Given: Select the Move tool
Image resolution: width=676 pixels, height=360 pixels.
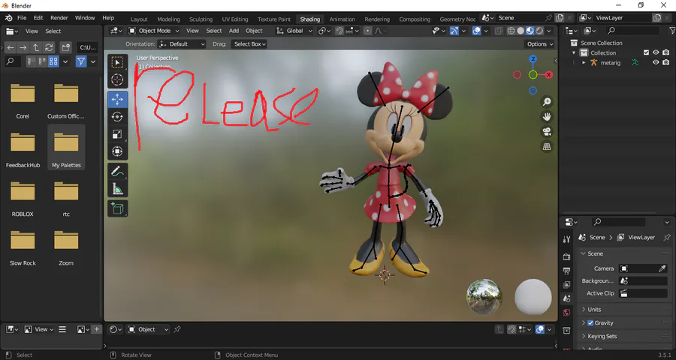Looking at the screenshot, I should (x=118, y=99).
